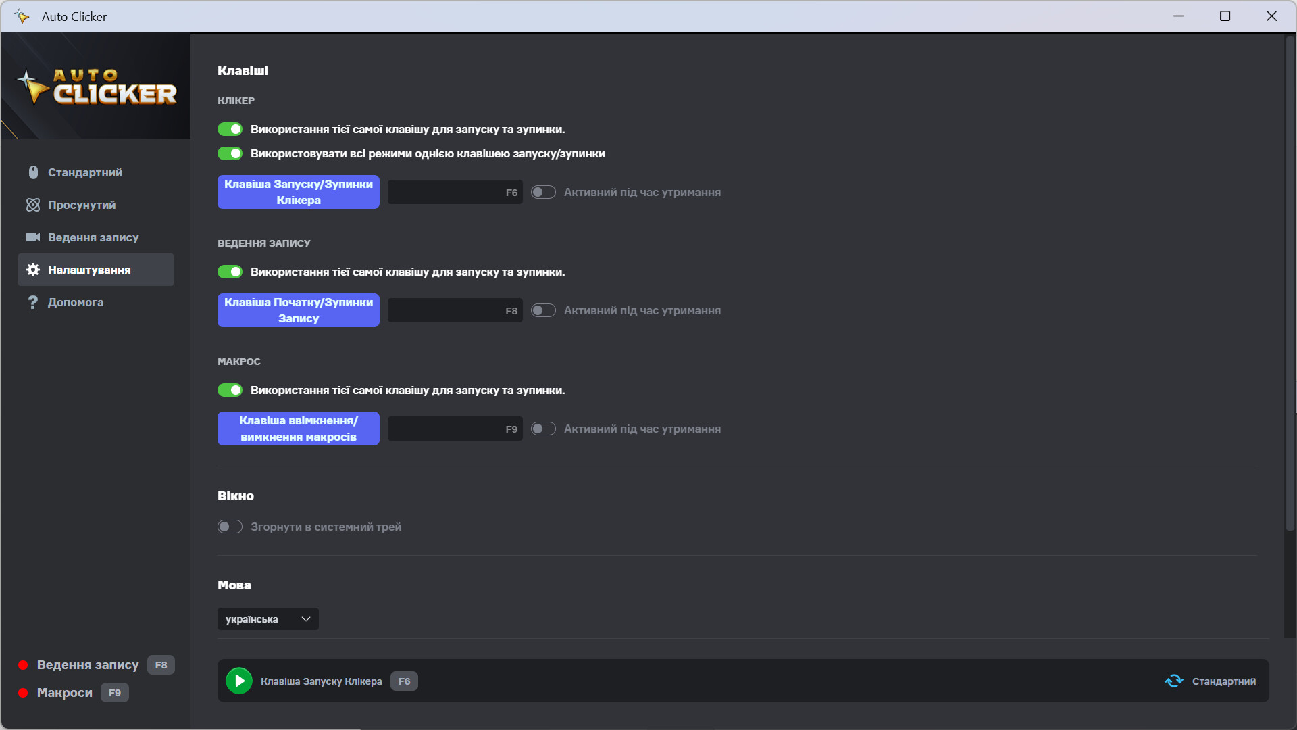Disable same-key toggle under КЛІКЕР
Image resolution: width=1297 pixels, height=730 pixels.
tap(230, 129)
